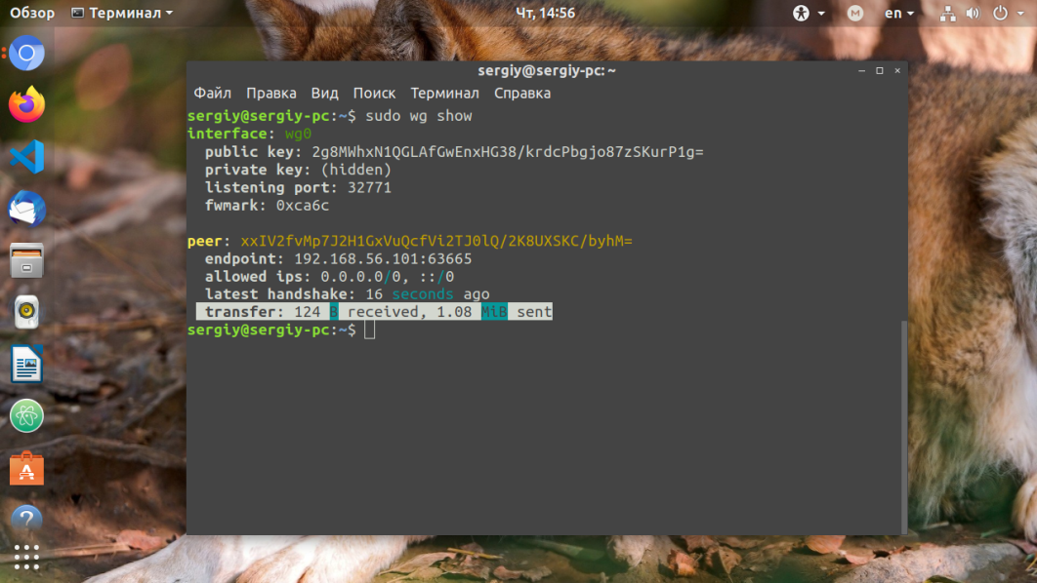Open the volume speaker icon
Viewport: 1037px width, 583px height.
[973, 14]
